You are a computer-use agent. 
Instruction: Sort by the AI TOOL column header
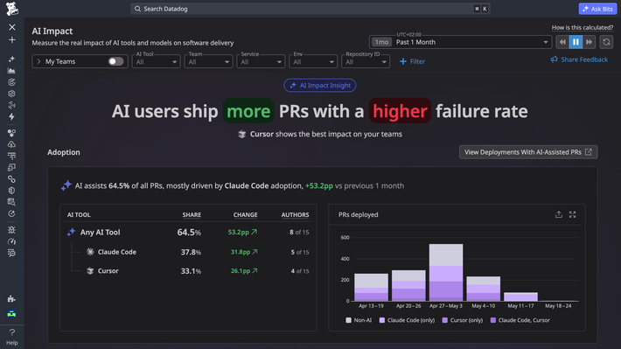(79, 214)
